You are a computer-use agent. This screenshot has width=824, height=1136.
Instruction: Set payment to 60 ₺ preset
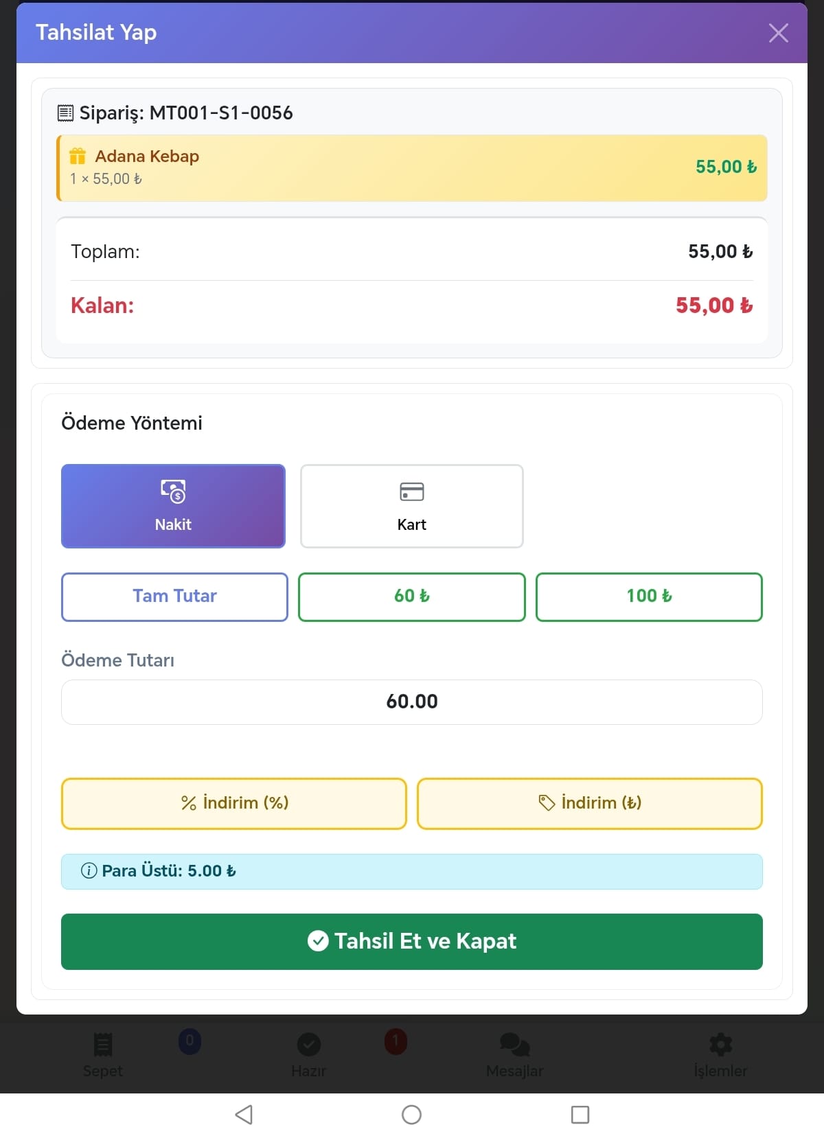412,596
